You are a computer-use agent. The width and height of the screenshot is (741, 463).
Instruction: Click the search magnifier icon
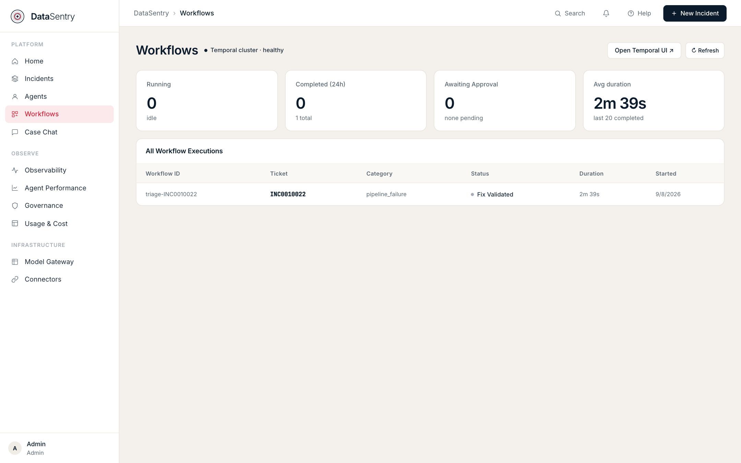point(558,13)
